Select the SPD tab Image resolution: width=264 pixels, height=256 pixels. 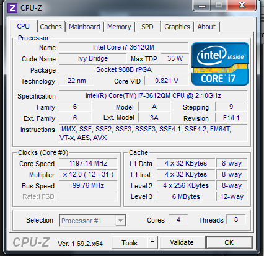click(147, 27)
